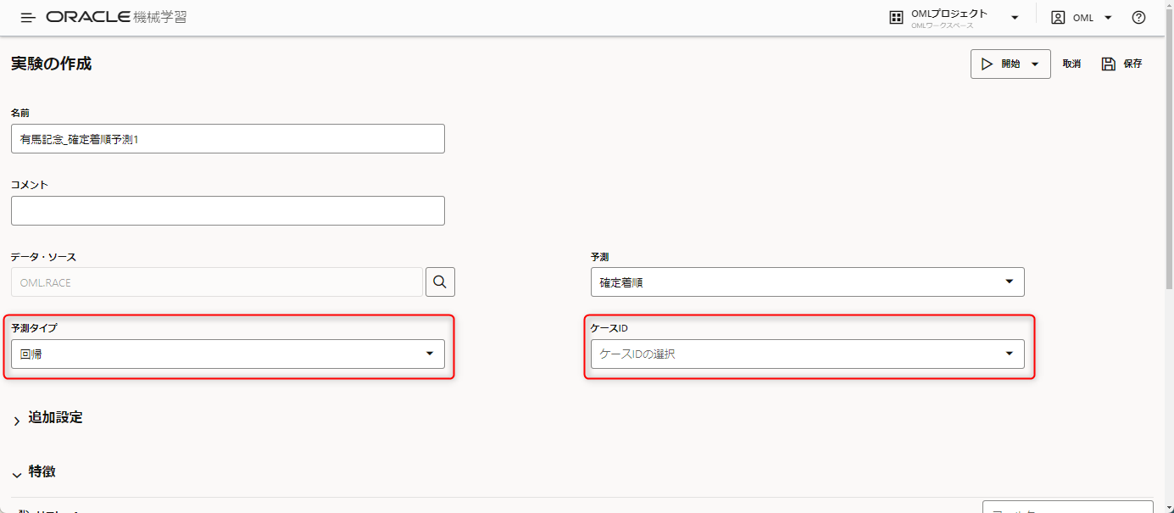Click the OMLプロジェクト grid icon

tap(896, 18)
